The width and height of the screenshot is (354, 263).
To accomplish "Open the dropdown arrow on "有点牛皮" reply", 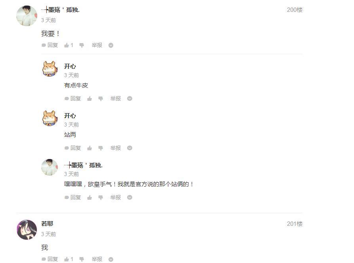I will pos(129,98).
